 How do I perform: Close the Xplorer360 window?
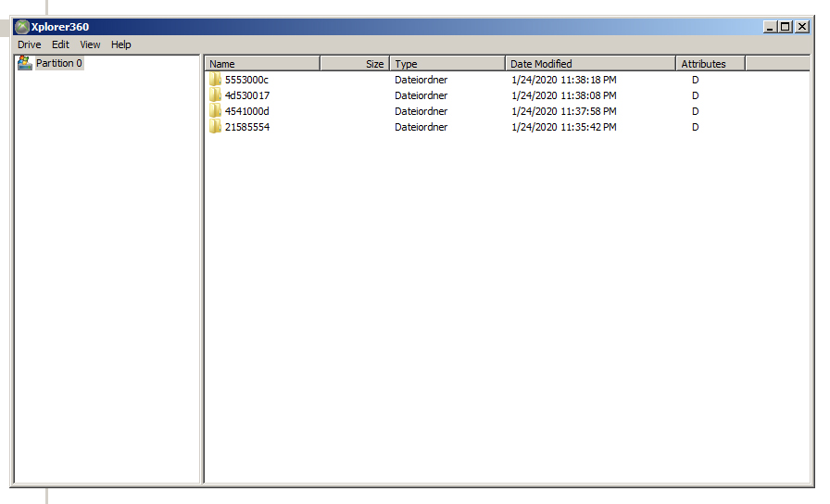tap(802, 27)
